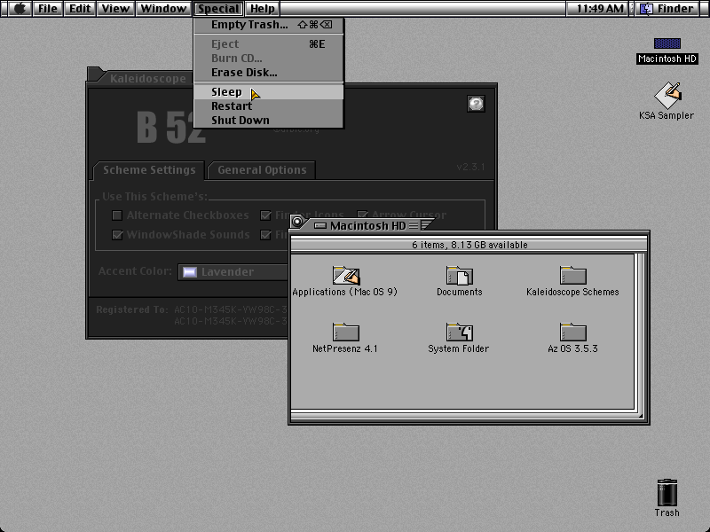The width and height of the screenshot is (710, 532).
Task: Click the Kaleidoscope window title text
Action: (148, 78)
